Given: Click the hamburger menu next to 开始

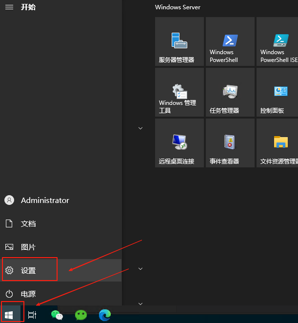Looking at the screenshot, I should 9,7.
